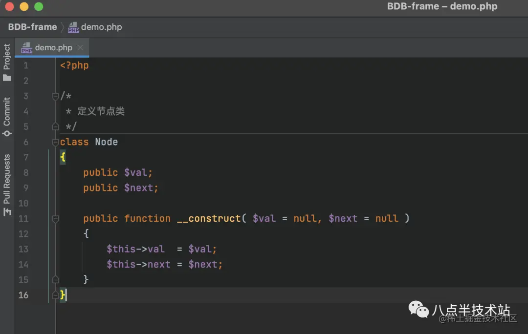Click the PHP icon on demo.php tab
The image size is (528, 334).
click(x=26, y=48)
